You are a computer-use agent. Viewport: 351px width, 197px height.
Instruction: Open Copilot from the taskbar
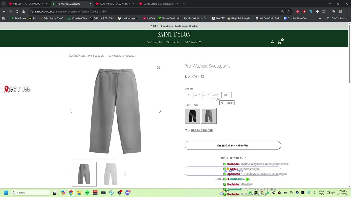click(63, 193)
